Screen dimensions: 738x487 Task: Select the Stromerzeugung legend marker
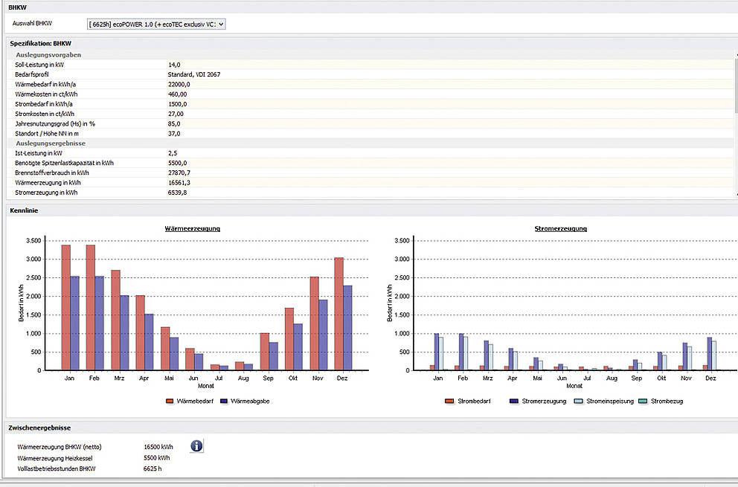pos(513,401)
